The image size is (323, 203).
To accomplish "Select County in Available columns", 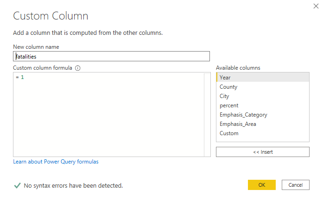I will (263, 87).
